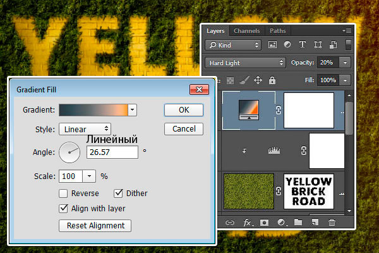This screenshot has height=253, width=379.
Task: Close the Gradient Fill dialog
Action: coord(199,90)
